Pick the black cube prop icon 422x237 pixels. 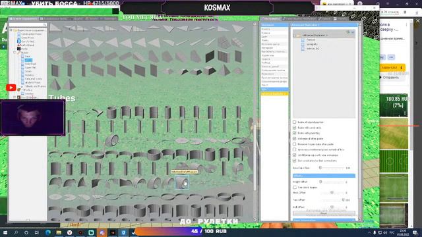pyautogui.click(x=210, y=56)
